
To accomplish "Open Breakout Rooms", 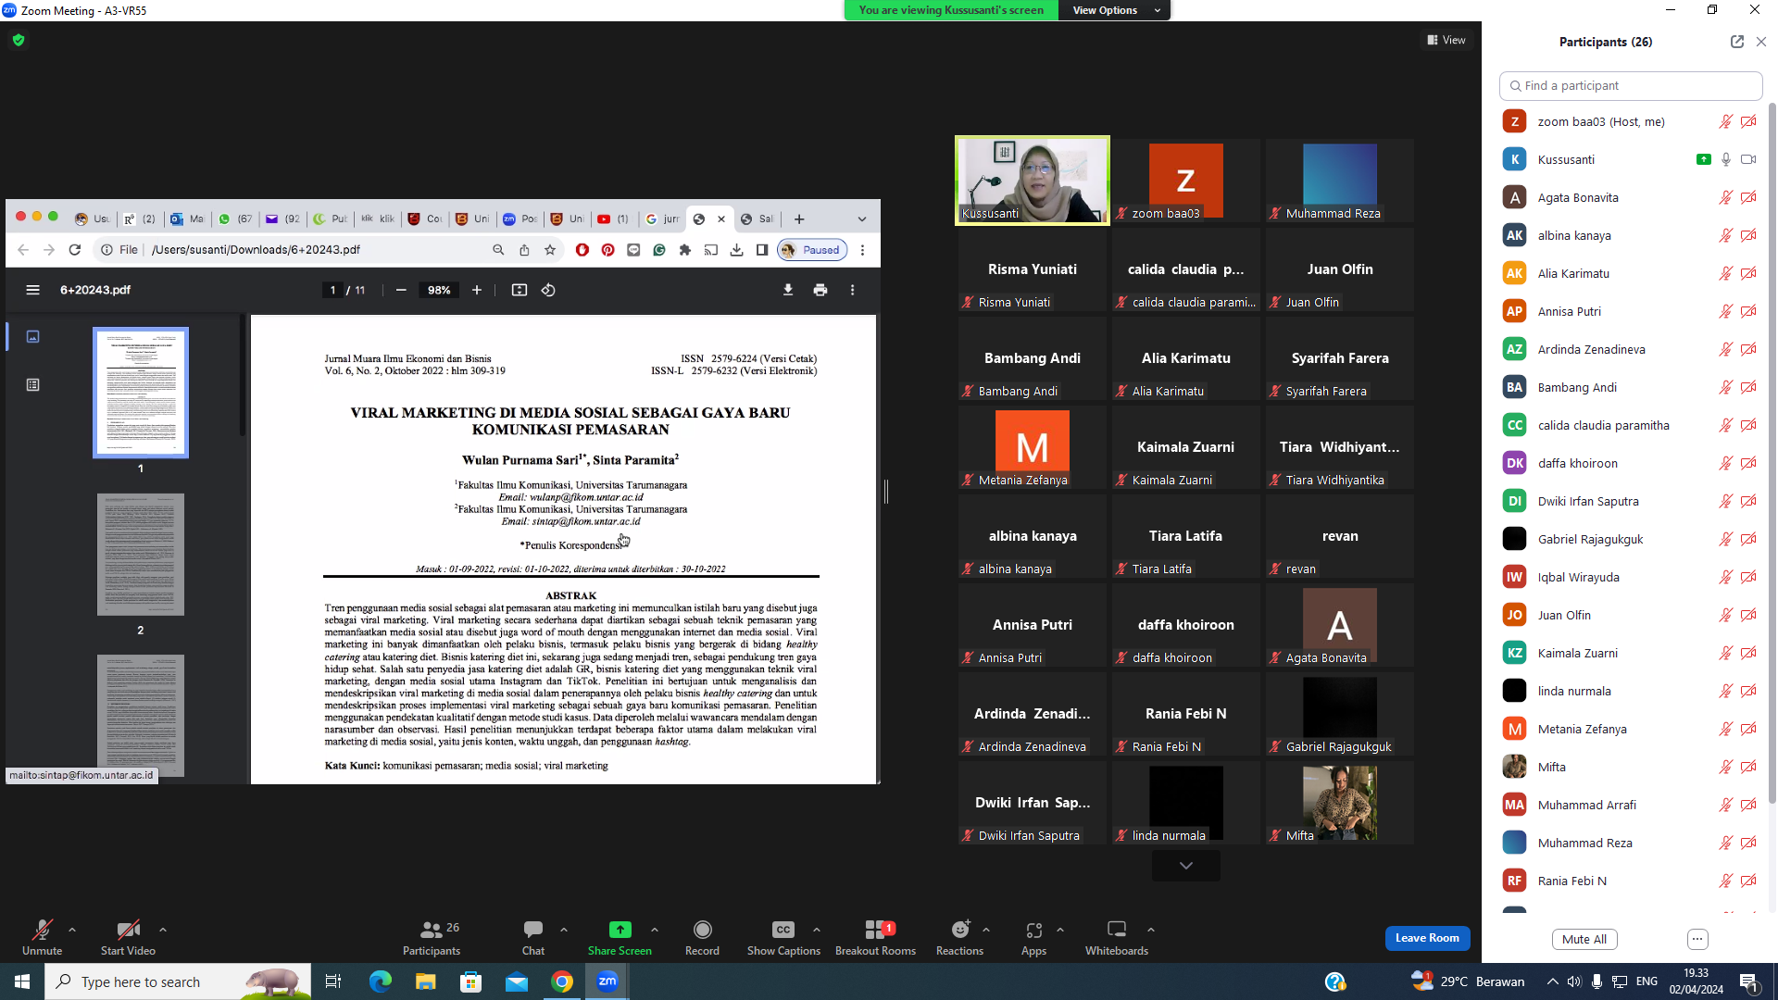I will 875,936.
